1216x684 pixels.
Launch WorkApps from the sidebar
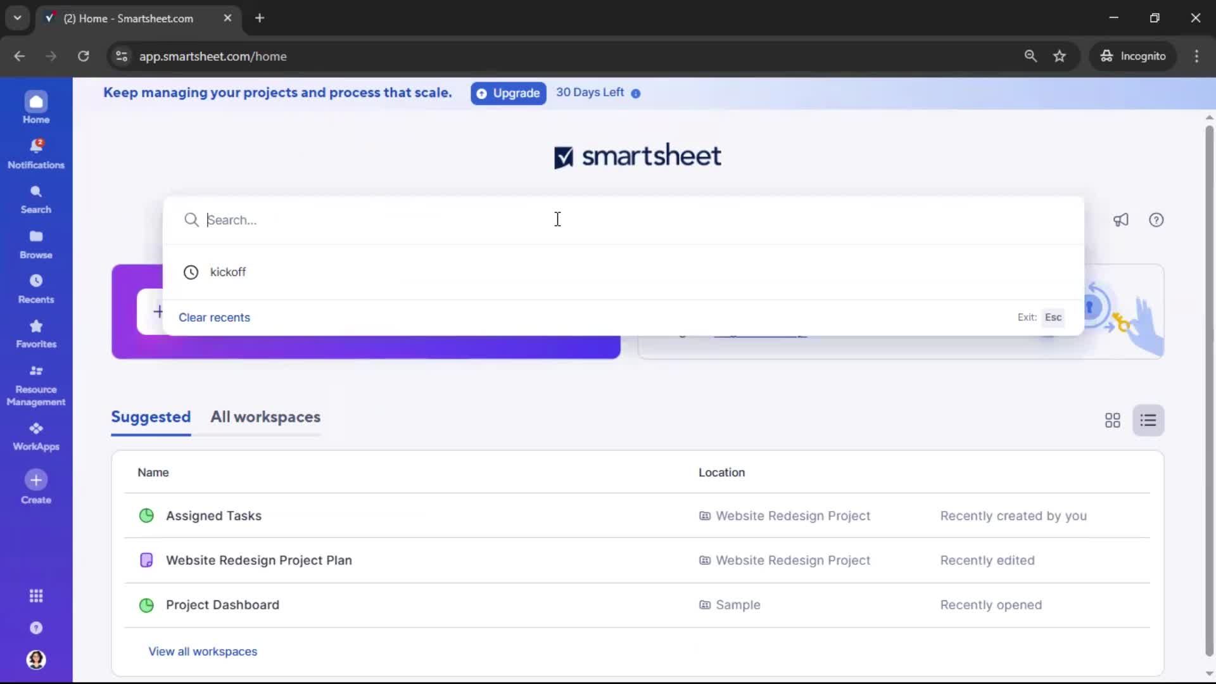(36, 435)
